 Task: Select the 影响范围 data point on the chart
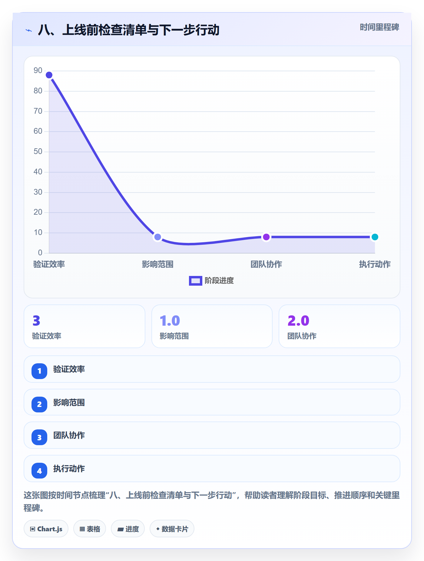[157, 237]
